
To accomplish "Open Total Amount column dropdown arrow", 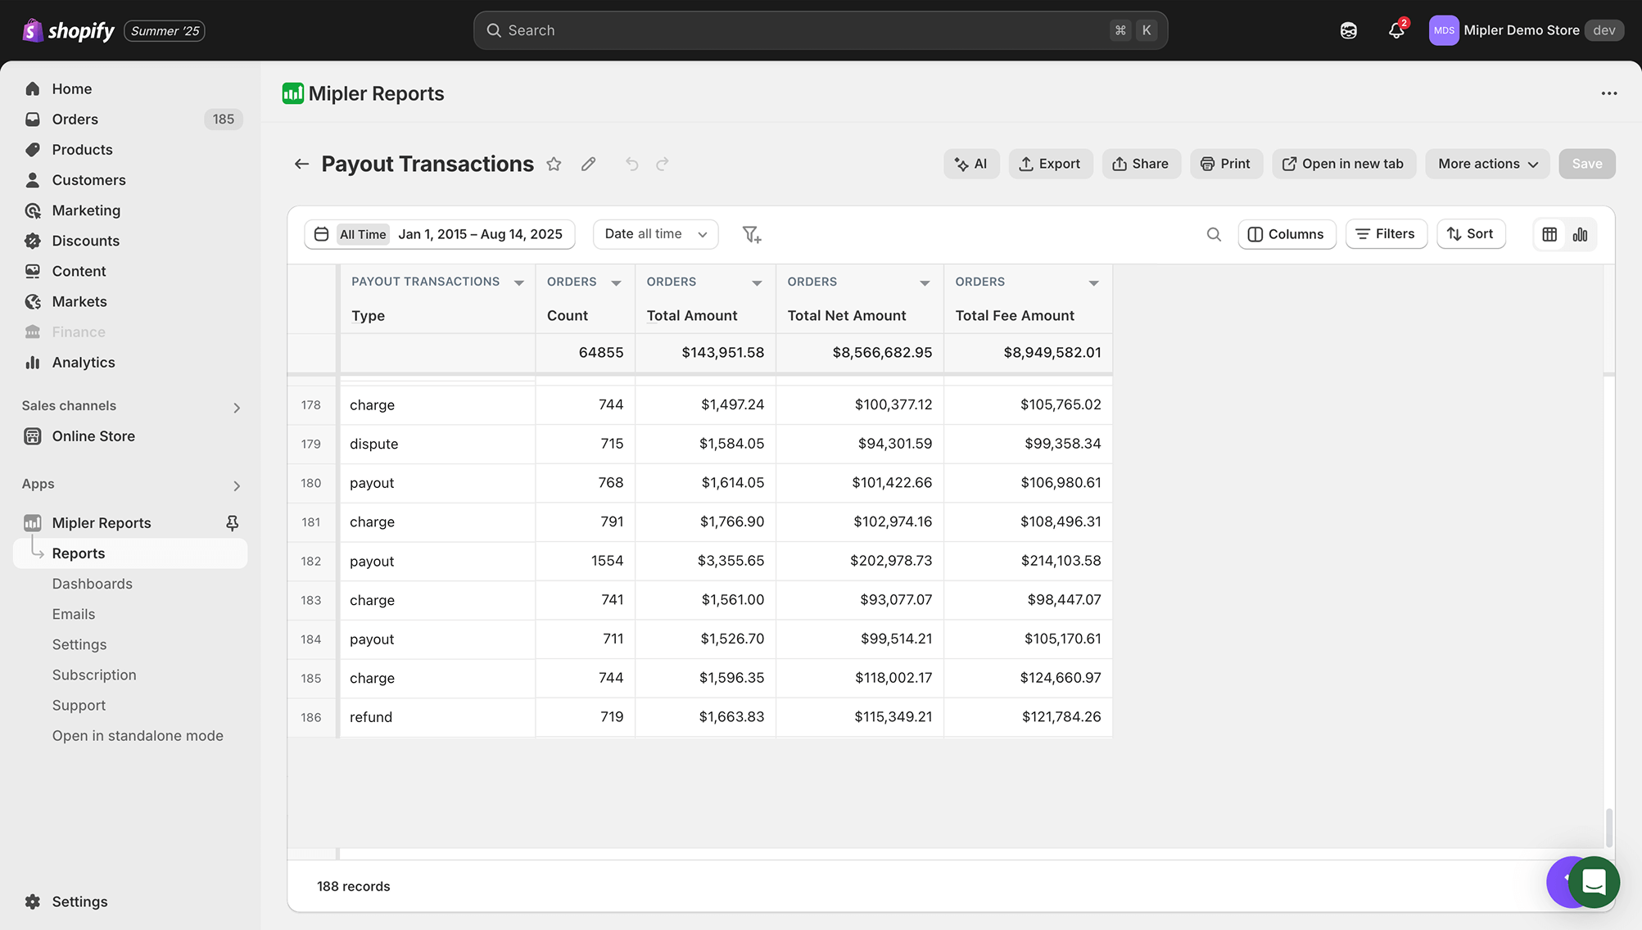I will coord(757,283).
